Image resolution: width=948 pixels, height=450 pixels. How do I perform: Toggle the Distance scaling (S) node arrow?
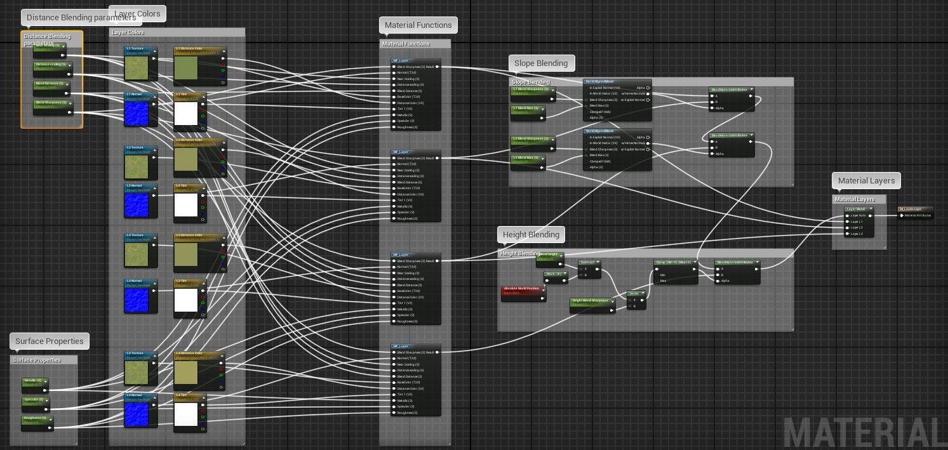coord(70,65)
